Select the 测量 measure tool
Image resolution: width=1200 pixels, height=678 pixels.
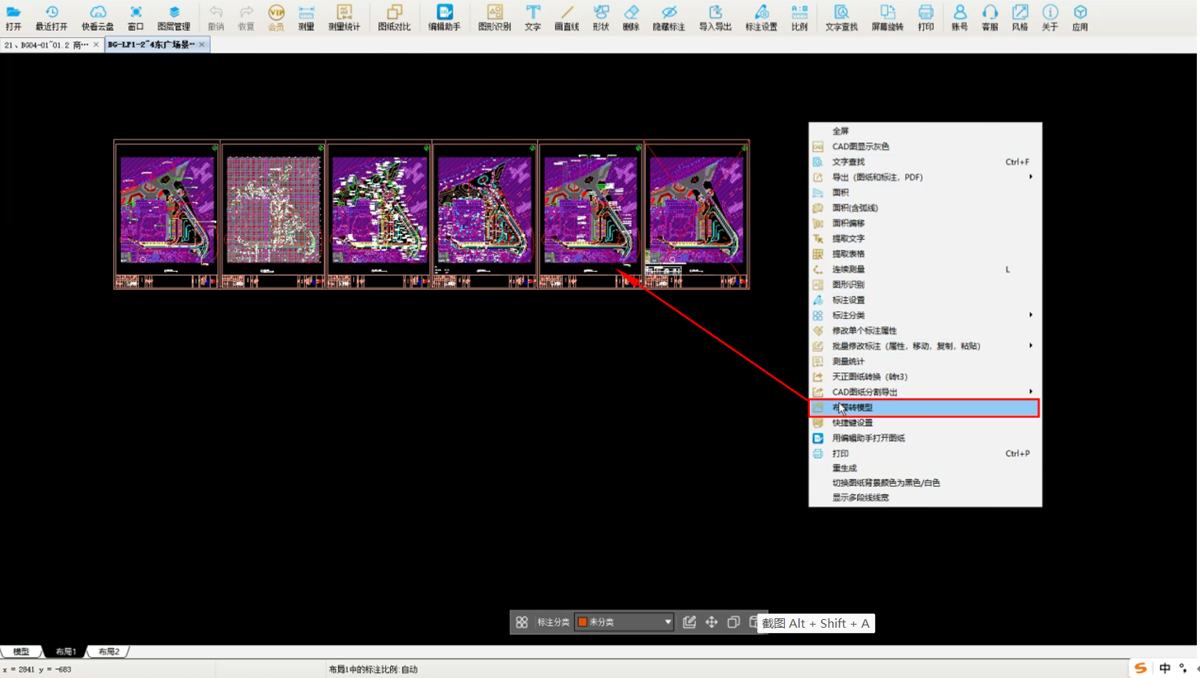tap(306, 17)
